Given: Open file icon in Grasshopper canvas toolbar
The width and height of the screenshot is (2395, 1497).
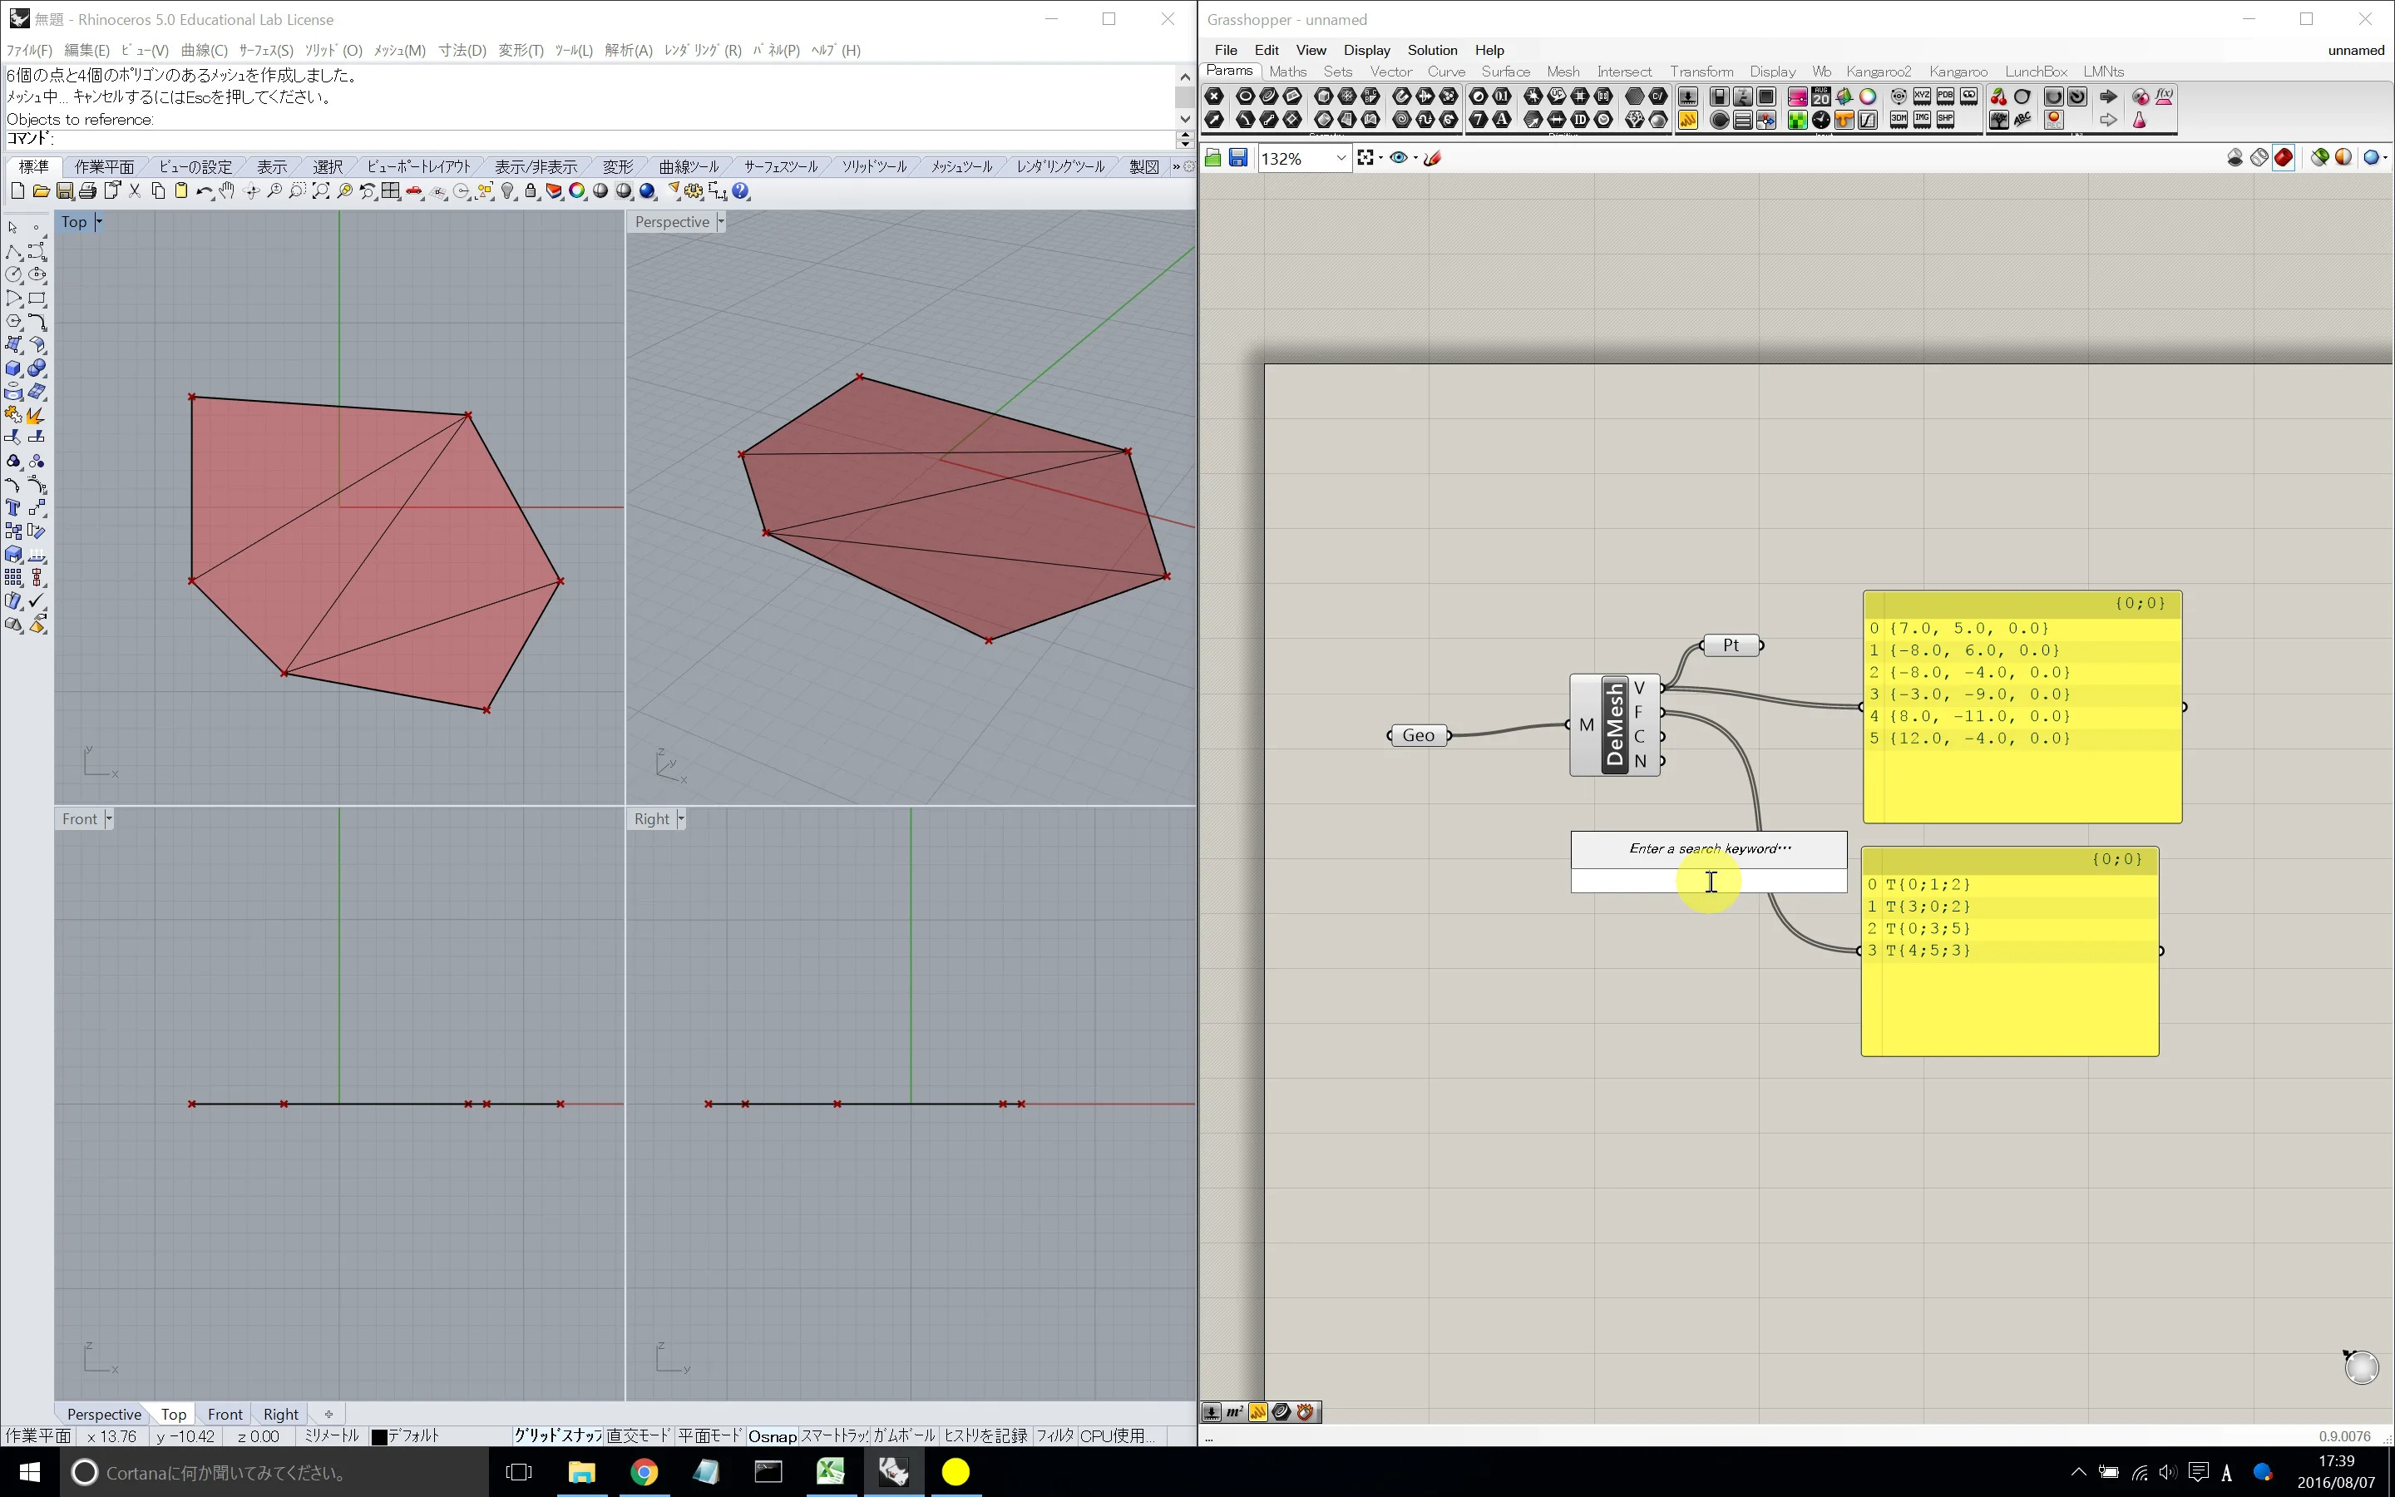Looking at the screenshot, I should [1213, 157].
